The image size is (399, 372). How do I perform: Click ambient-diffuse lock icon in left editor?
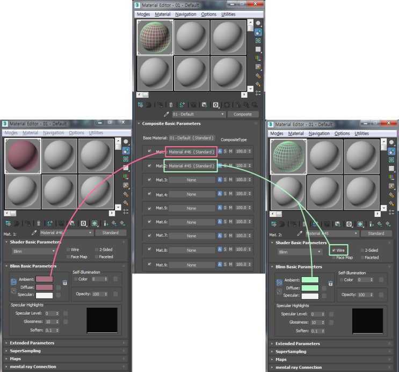[x=13, y=282]
